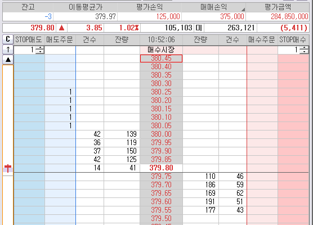Click the ask quantity 139 at 380.00
The height and width of the screenshot is (225, 313).
[x=122, y=134]
